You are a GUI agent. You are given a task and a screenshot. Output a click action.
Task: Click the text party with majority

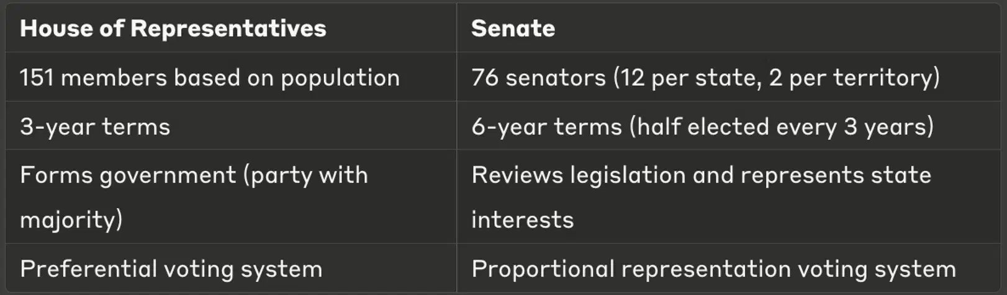click(x=194, y=197)
